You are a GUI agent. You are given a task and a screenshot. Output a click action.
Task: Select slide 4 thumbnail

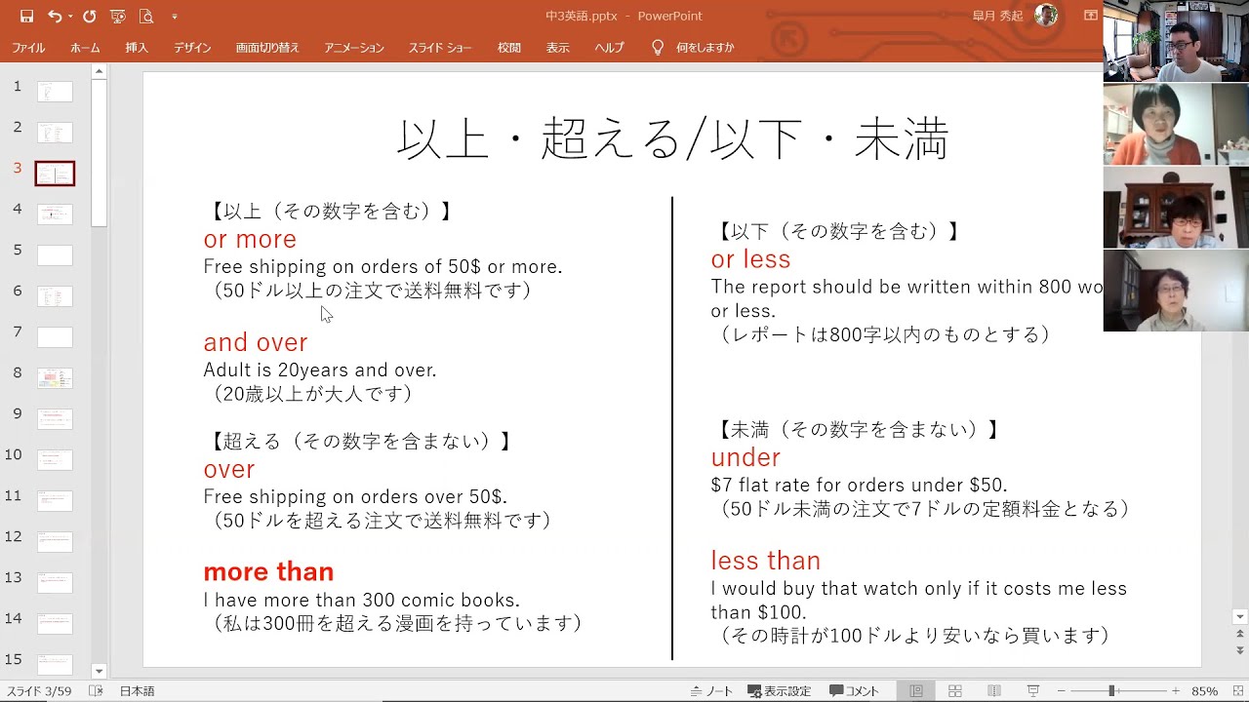pyautogui.click(x=55, y=214)
